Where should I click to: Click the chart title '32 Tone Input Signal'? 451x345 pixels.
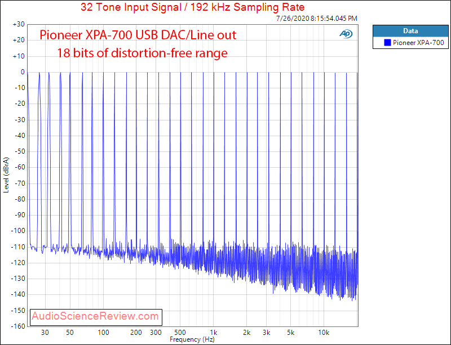[x=131, y=7]
